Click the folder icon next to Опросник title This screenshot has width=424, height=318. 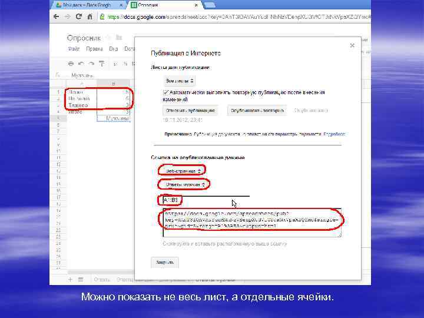(x=119, y=37)
